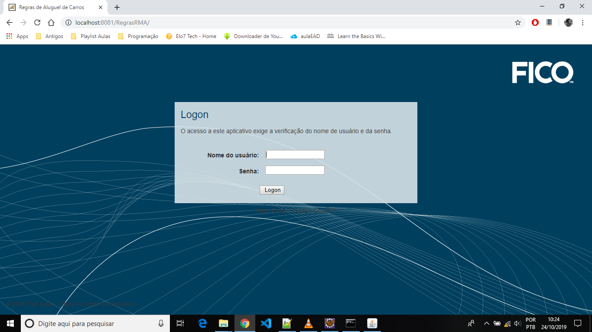Launch Visual Studio Code from the taskbar
The image size is (592, 332).
[266, 323]
